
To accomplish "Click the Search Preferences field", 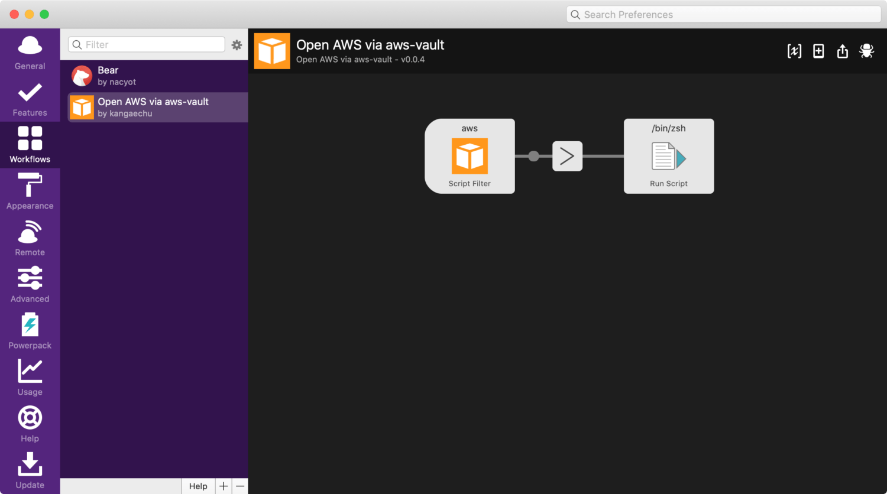I will pos(724,14).
